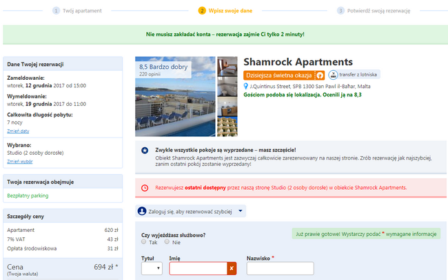Click the 7 nocy stay length text

(x=14, y=122)
